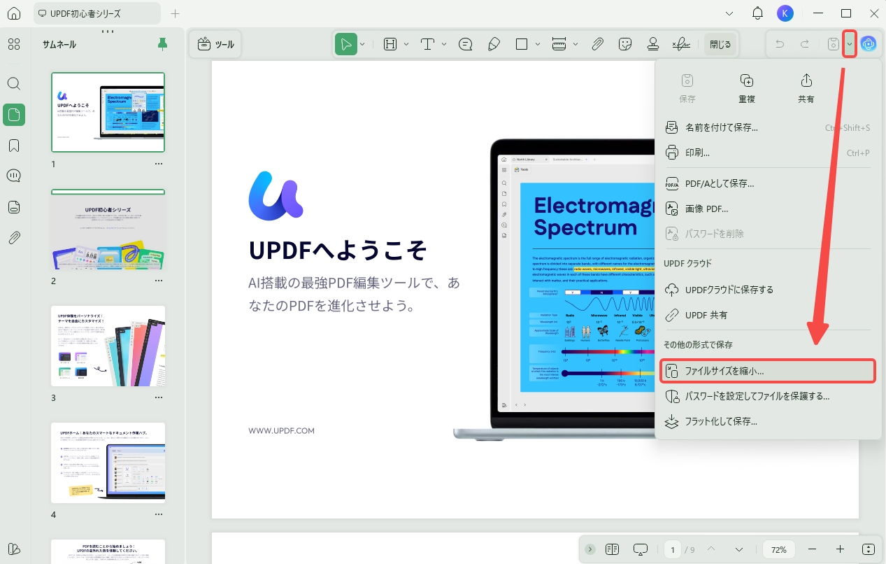This screenshot has height=564, width=886.
Task: Open the grid apps icon in sidebar
Action: [14, 45]
